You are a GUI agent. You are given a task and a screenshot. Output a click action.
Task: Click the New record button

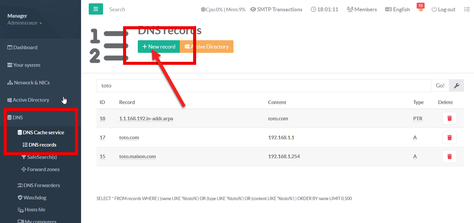[x=159, y=47]
